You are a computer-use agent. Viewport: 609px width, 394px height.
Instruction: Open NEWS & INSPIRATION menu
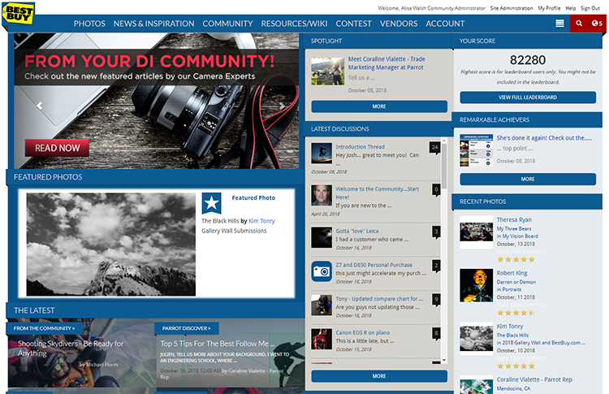click(153, 24)
